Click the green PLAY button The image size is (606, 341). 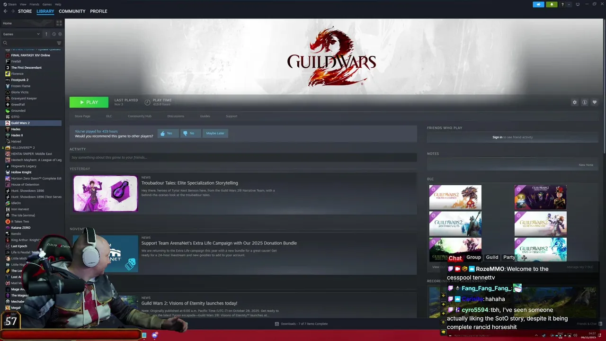point(89,102)
